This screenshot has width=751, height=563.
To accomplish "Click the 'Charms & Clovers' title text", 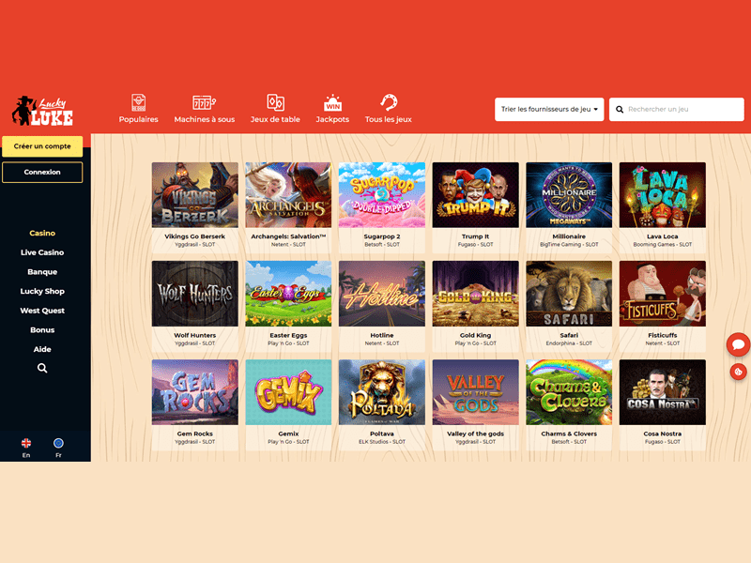I will (569, 434).
